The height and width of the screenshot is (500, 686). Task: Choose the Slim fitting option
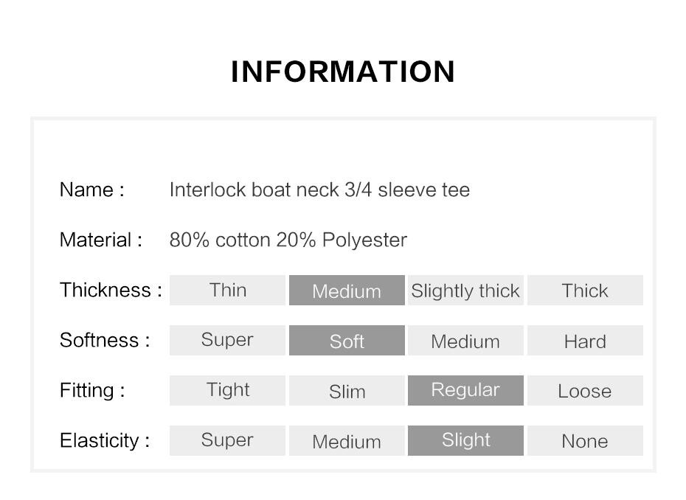(x=347, y=390)
